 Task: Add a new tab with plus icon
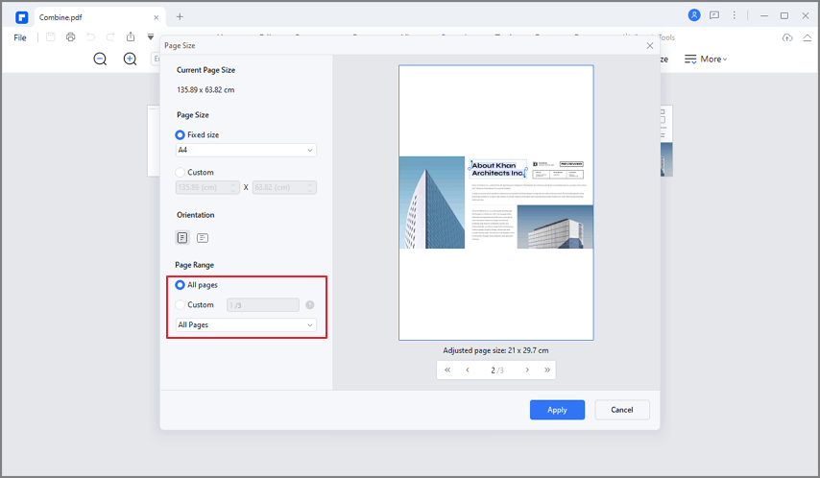[180, 16]
